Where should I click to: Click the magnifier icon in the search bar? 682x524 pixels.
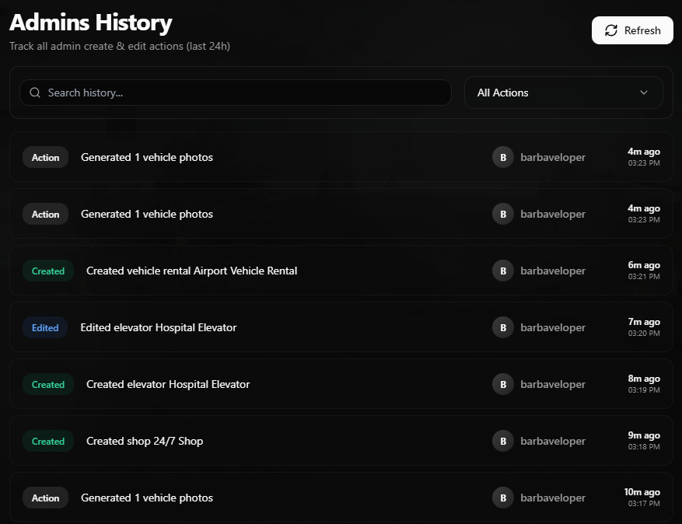(35, 93)
